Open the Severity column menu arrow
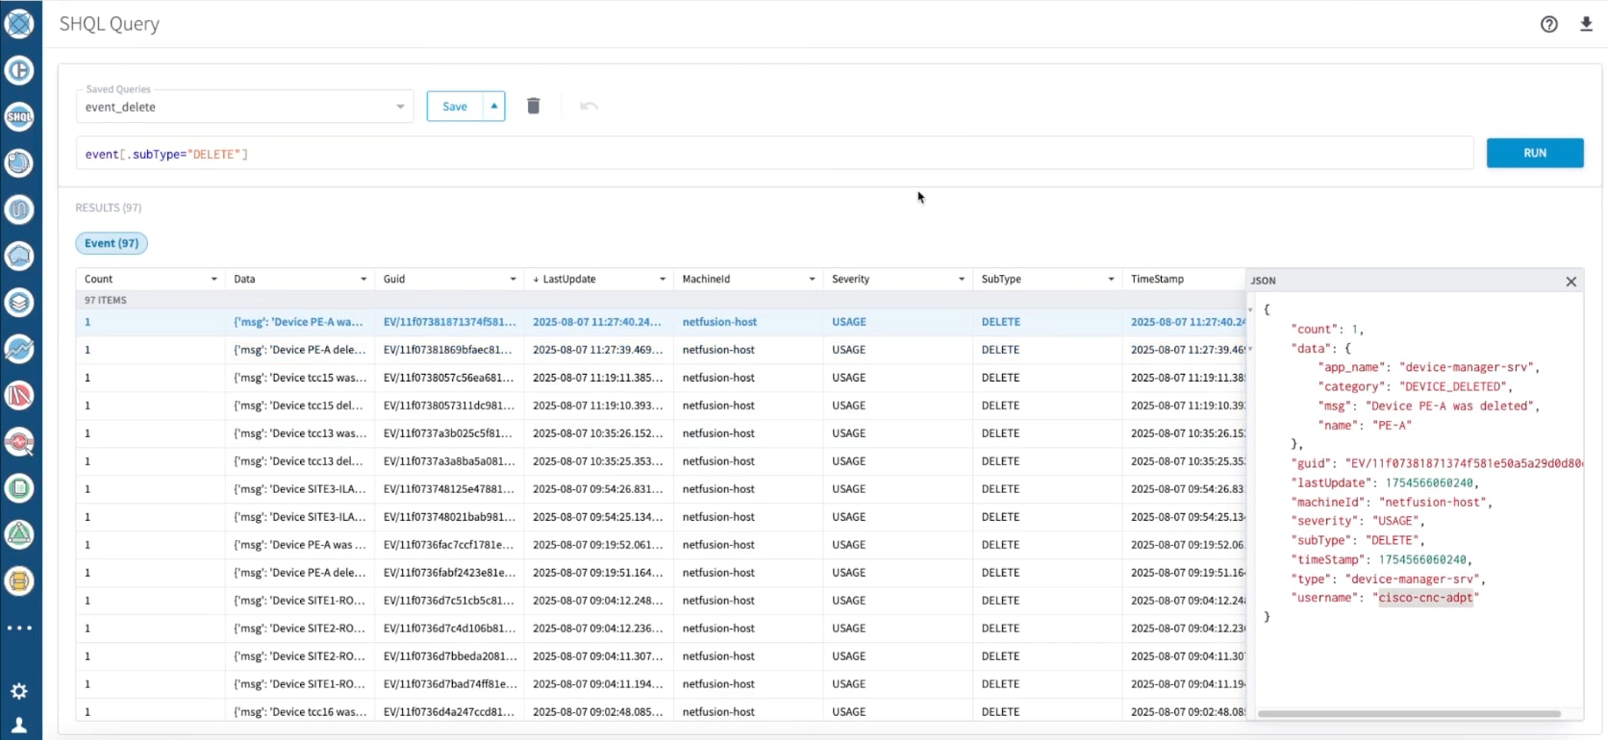Image resolution: width=1608 pixels, height=740 pixels. (962, 280)
